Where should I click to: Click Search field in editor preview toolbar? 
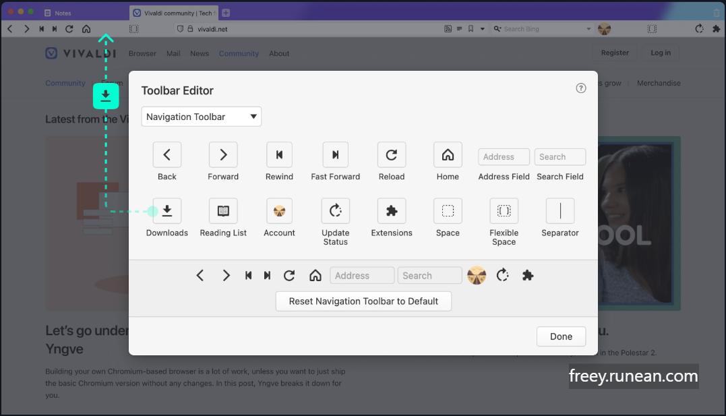pos(429,276)
